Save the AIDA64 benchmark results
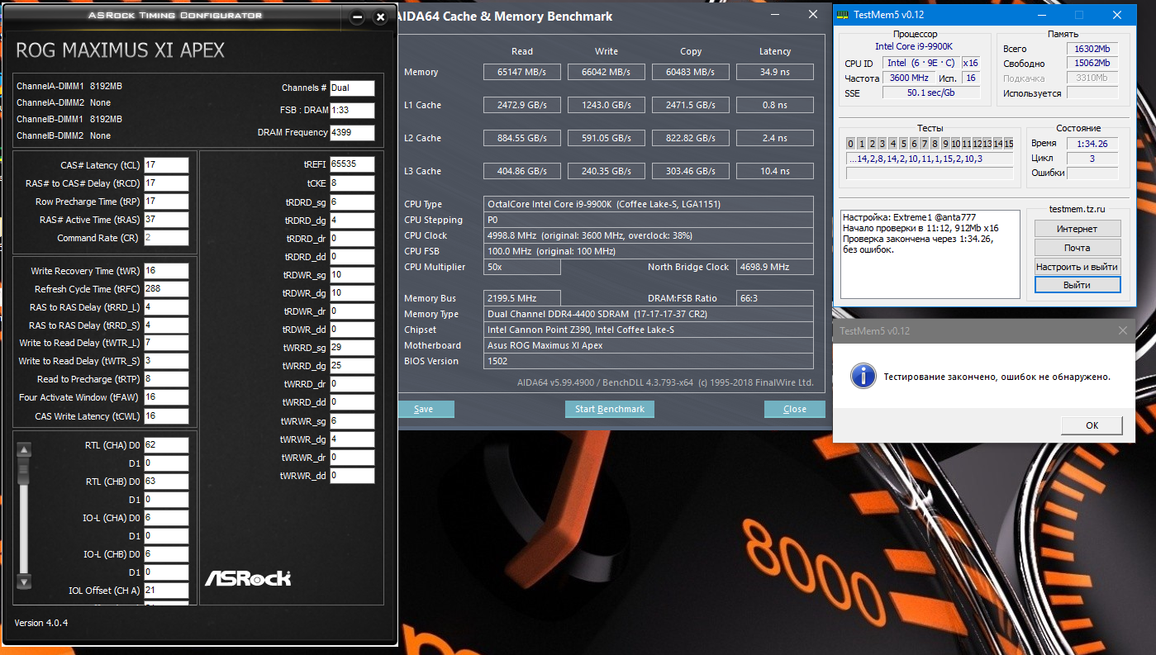Image resolution: width=1156 pixels, height=655 pixels. coord(424,409)
